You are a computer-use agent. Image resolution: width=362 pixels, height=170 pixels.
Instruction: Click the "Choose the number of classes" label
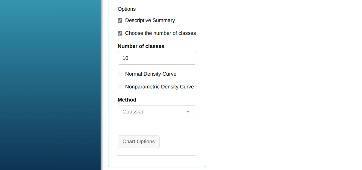coord(160,33)
